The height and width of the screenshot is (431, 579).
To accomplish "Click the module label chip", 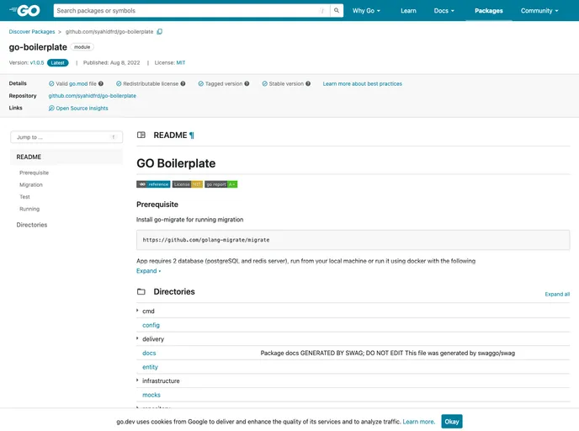I will click(x=82, y=47).
